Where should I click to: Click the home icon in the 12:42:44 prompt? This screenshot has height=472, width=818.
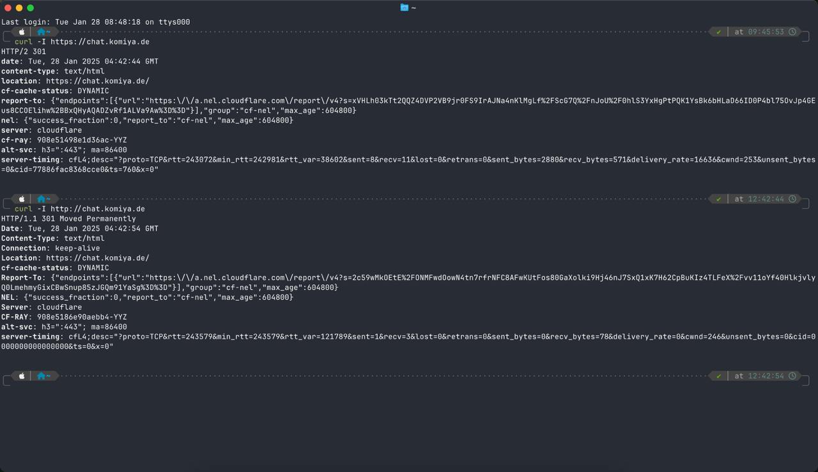(42, 199)
